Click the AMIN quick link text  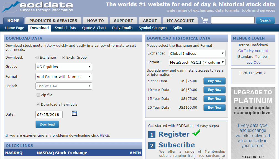tap(135, 153)
